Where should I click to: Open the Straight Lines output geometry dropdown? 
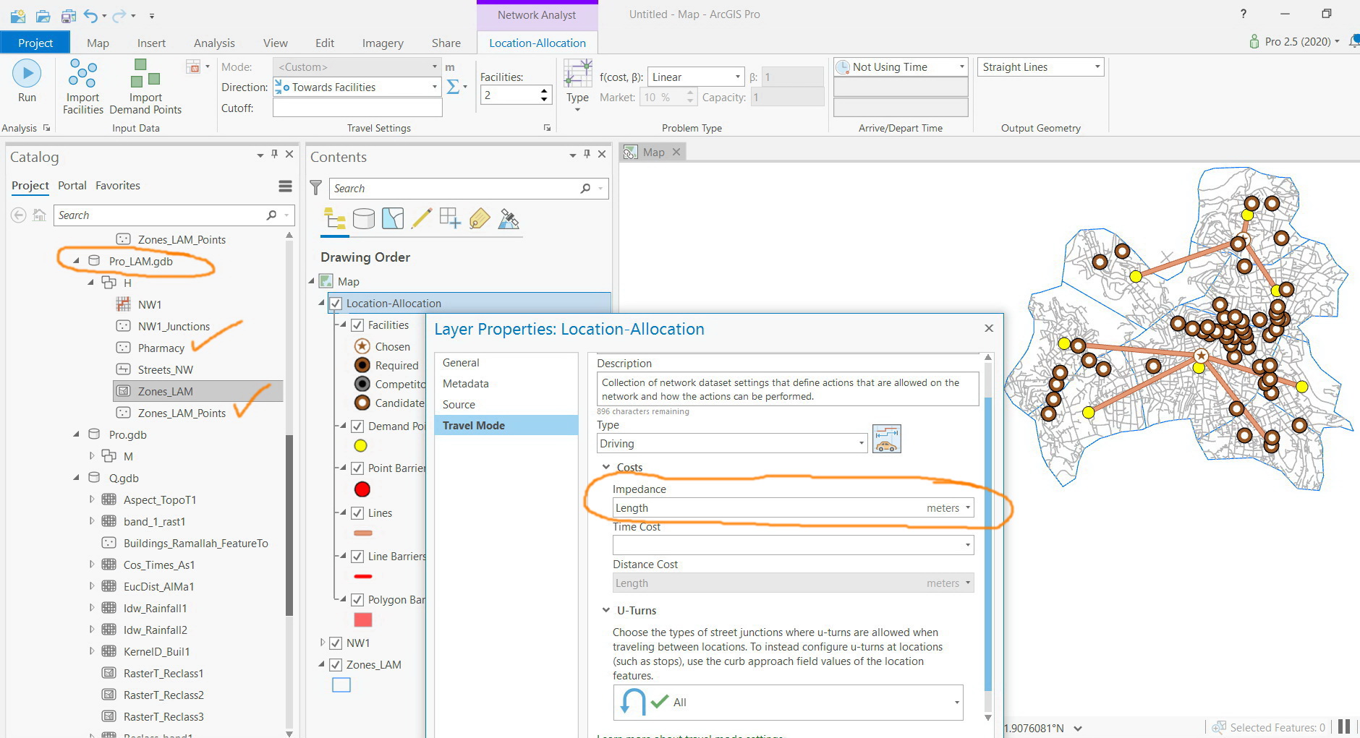1041,67
